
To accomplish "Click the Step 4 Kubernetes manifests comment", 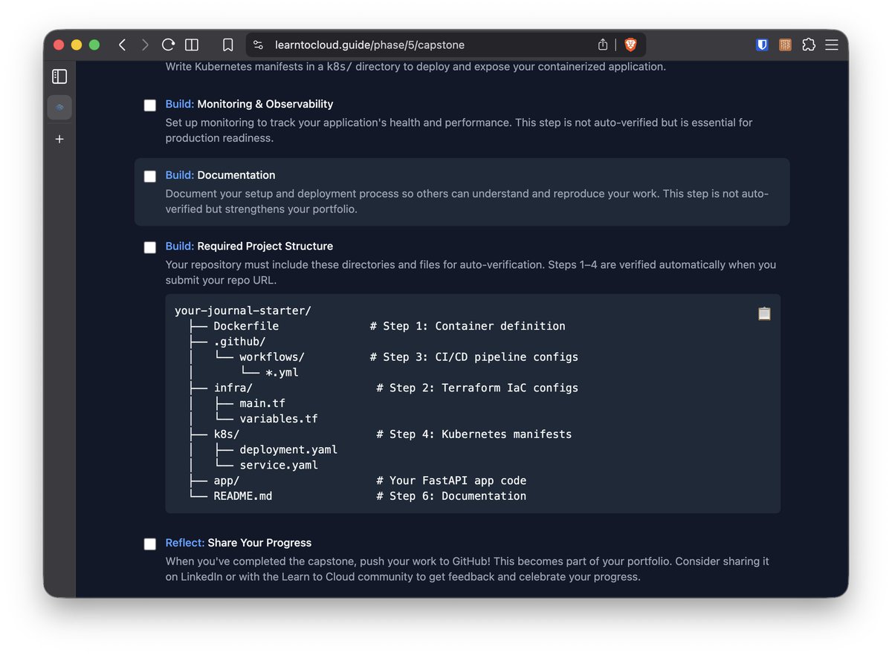I will [474, 434].
